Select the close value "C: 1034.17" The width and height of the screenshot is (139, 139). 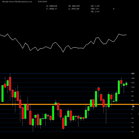(x=52, y=9)
